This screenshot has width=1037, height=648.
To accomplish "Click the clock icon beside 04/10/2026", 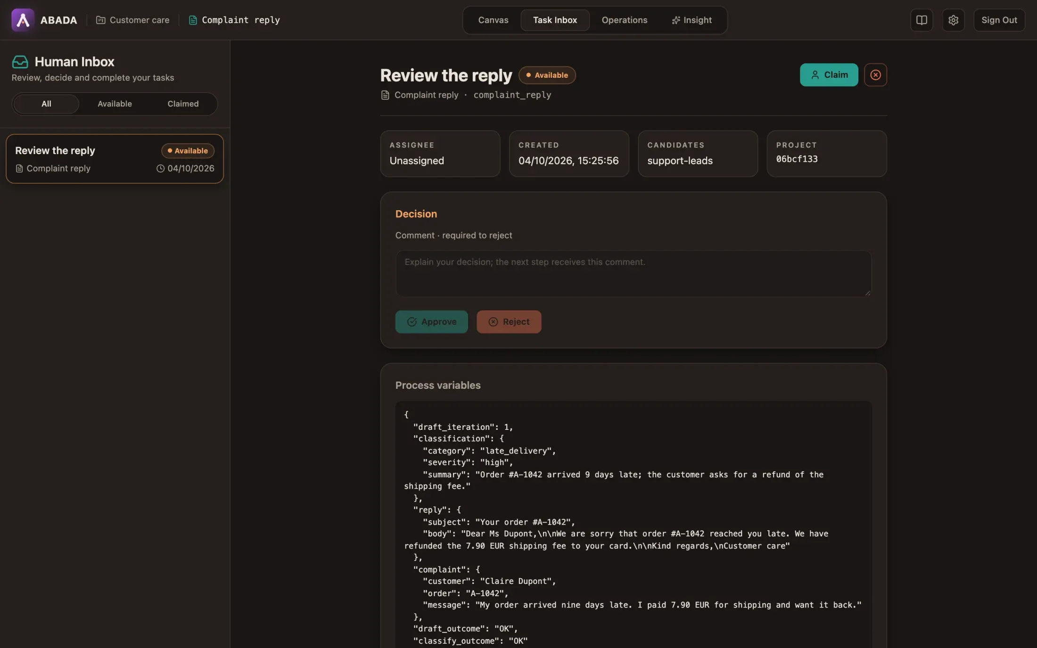I will [x=160, y=168].
